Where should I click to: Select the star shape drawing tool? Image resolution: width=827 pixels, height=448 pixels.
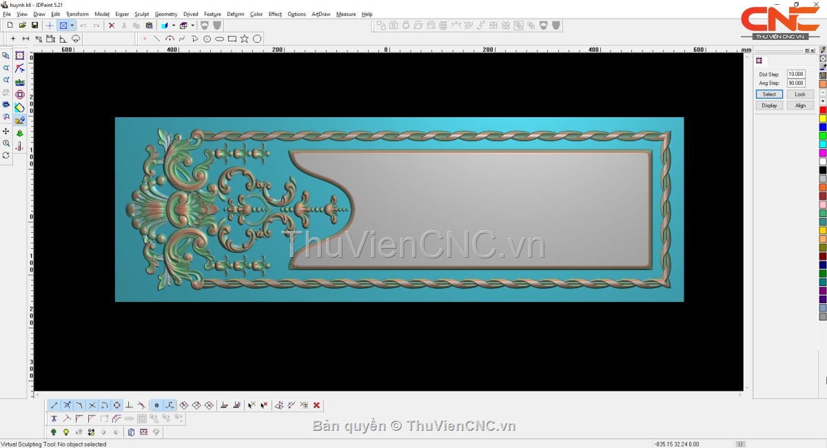tap(245, 39)
